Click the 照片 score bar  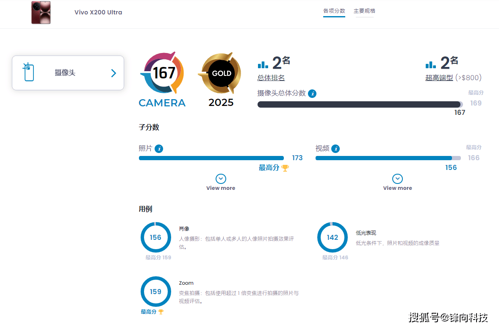211,158
